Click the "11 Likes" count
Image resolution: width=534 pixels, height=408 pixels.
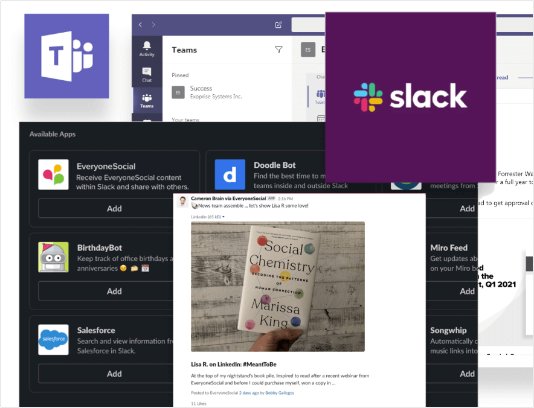(x=199, y=404)
